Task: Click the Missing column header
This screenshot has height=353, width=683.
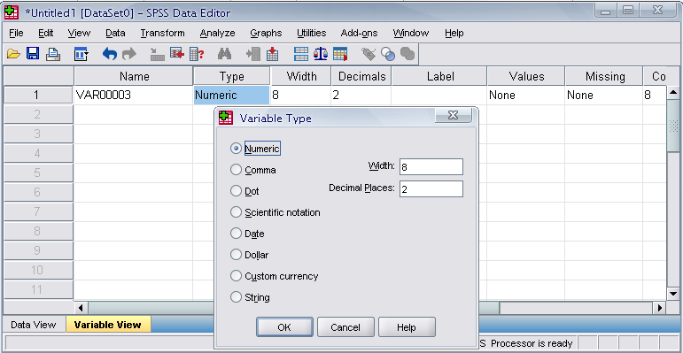Action: 604,77
